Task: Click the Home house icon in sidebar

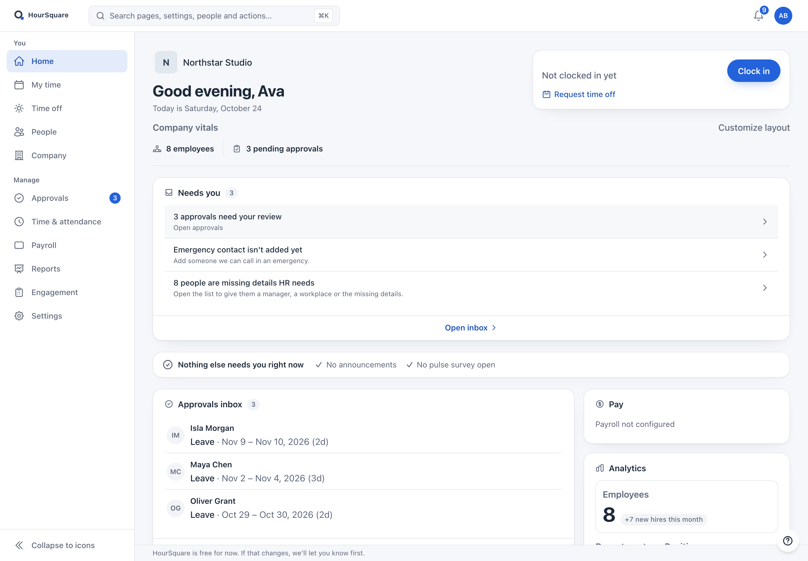Action: coord(19,61)
